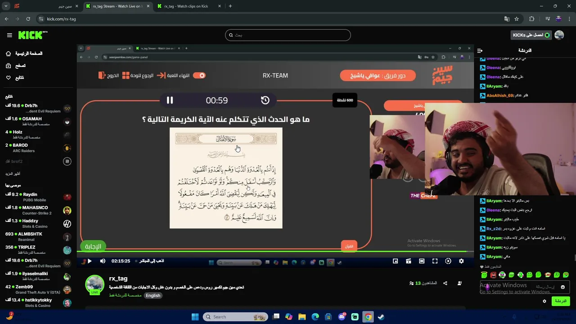Expand show more followed channels

coord(13,174)
